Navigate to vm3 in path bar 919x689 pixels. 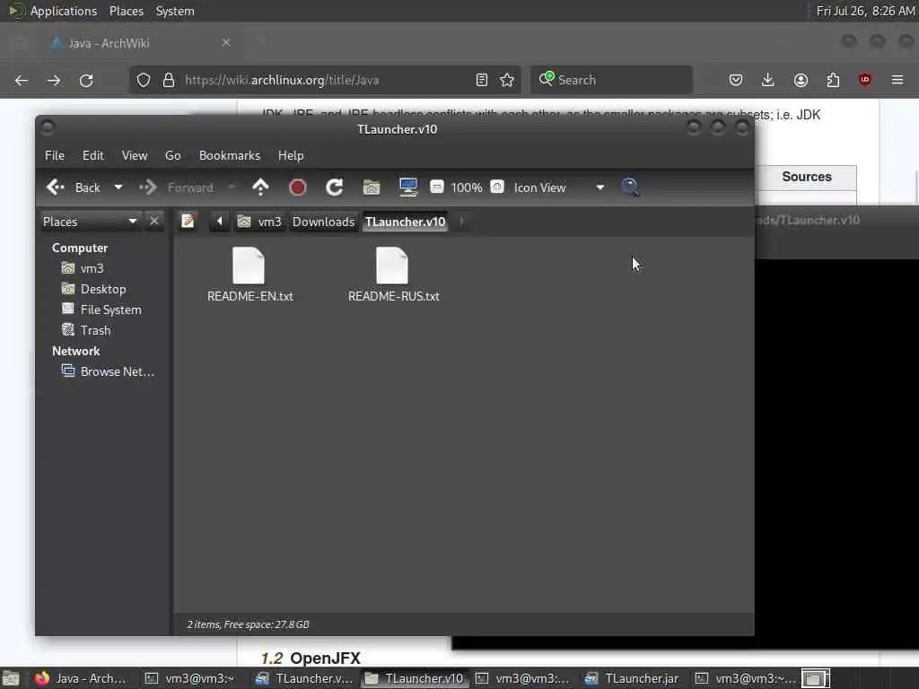tap(259, 222)
